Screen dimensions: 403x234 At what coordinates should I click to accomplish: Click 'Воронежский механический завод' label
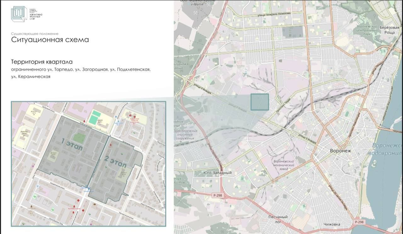(284, 165)
